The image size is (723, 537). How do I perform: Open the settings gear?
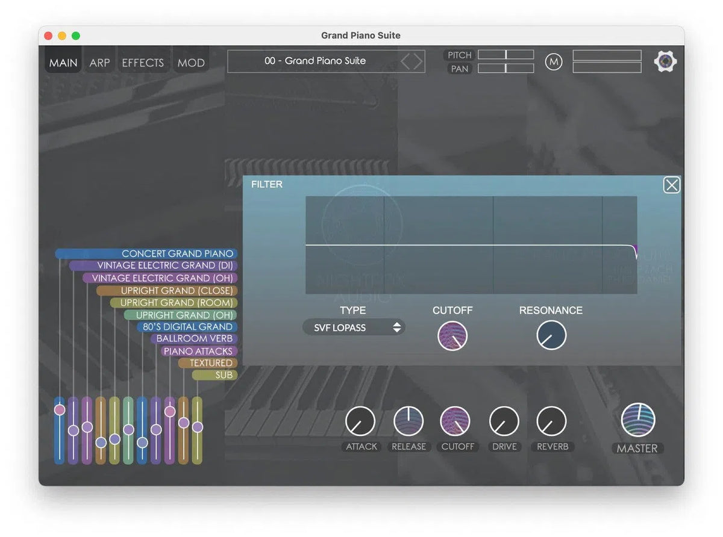[665, 61]
